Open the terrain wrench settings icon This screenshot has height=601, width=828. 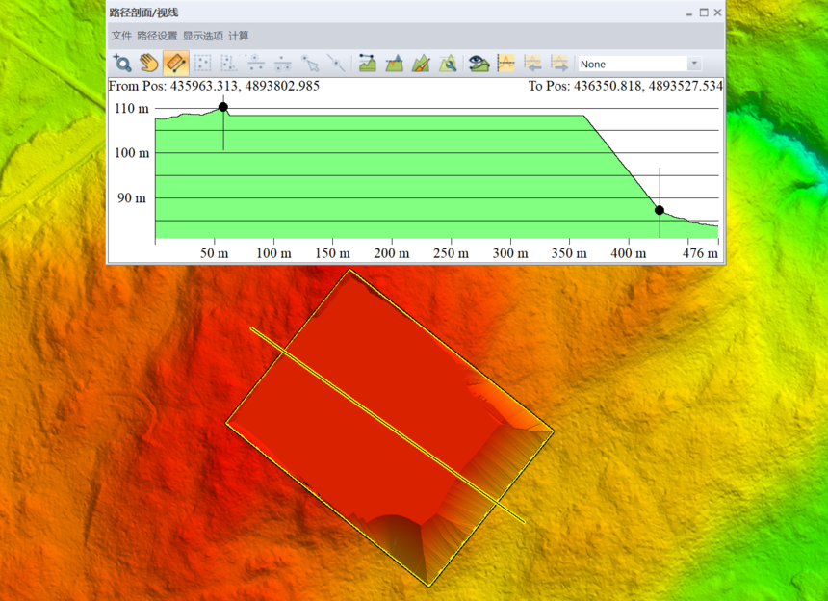[448, 64]
